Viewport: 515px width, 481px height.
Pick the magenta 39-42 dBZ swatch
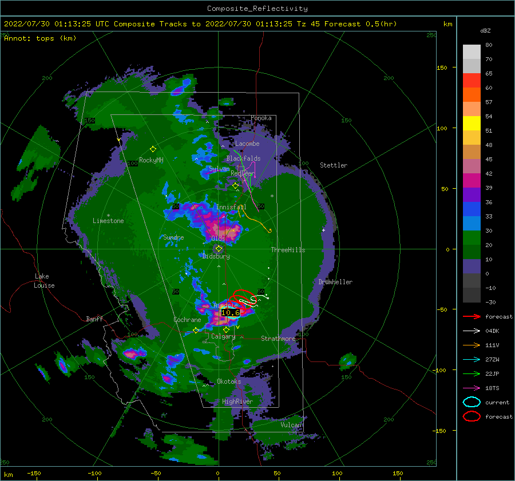pyautogui.click(x=472, y=180)
